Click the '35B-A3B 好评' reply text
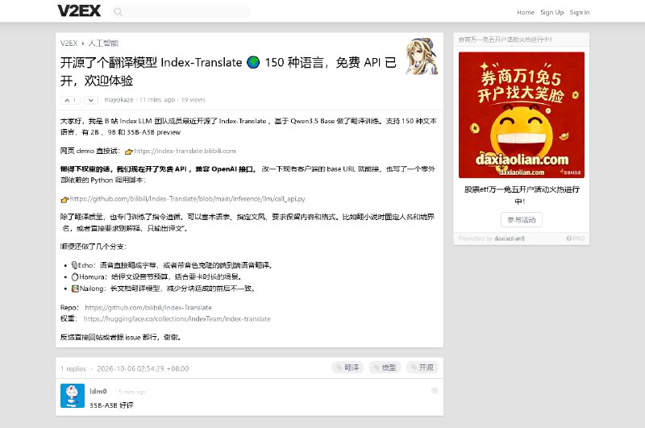645x428 pixels. coord(111,405)
